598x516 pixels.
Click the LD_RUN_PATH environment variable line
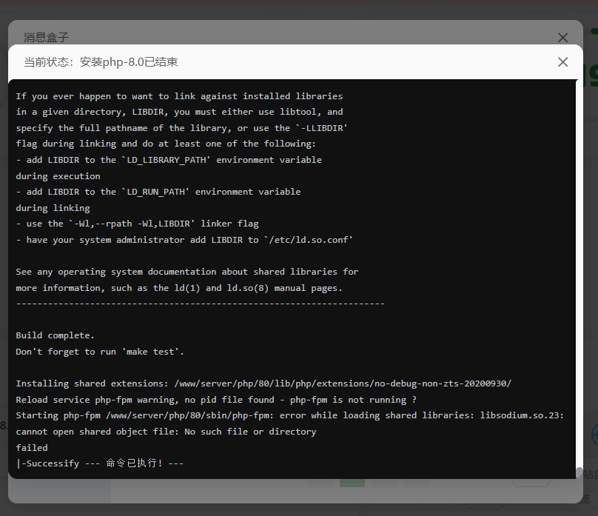point(158,192)
